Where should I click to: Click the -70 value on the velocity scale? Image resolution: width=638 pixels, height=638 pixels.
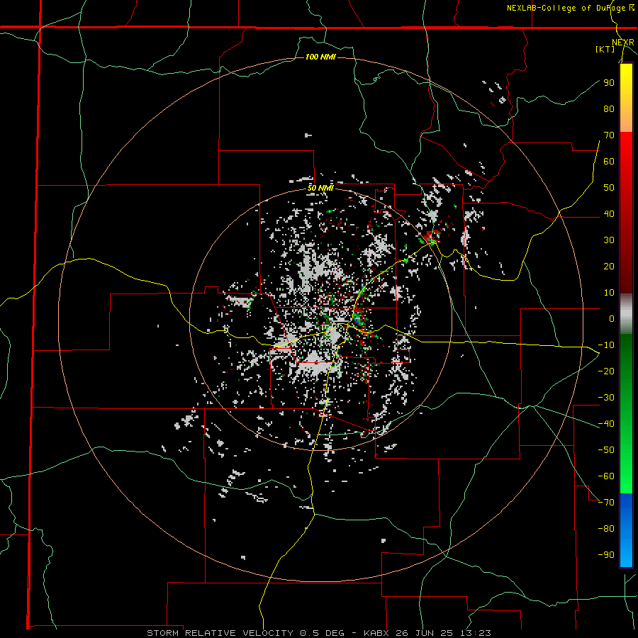click(606, 503)
